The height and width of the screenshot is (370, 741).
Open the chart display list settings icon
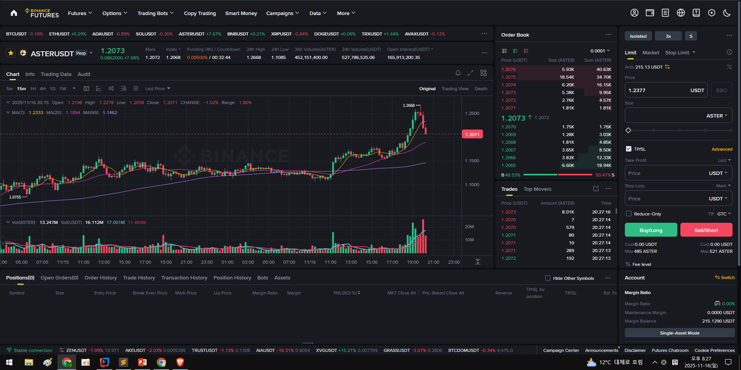coord(123,89)
